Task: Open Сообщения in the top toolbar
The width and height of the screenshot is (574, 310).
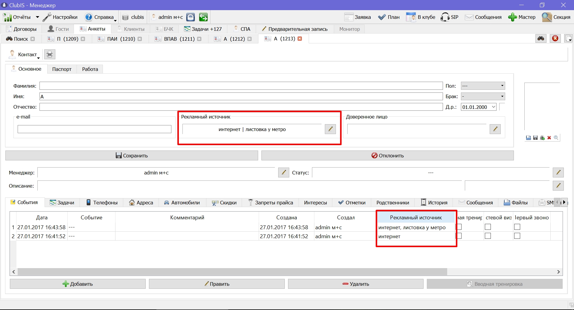Action: coord(483,17)
